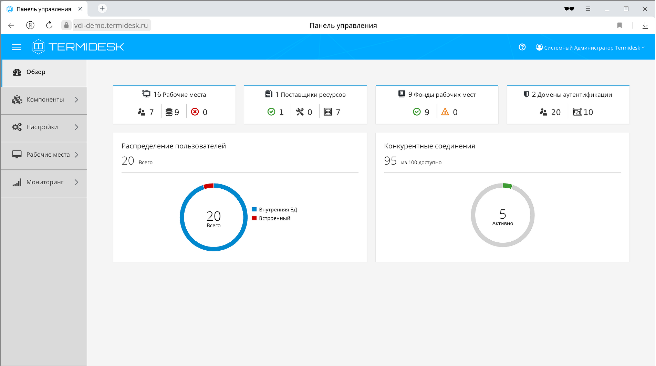The image size is (656, 366).
Task: Toggle the Встроенный red legend swatch
Action: [254, 218]
